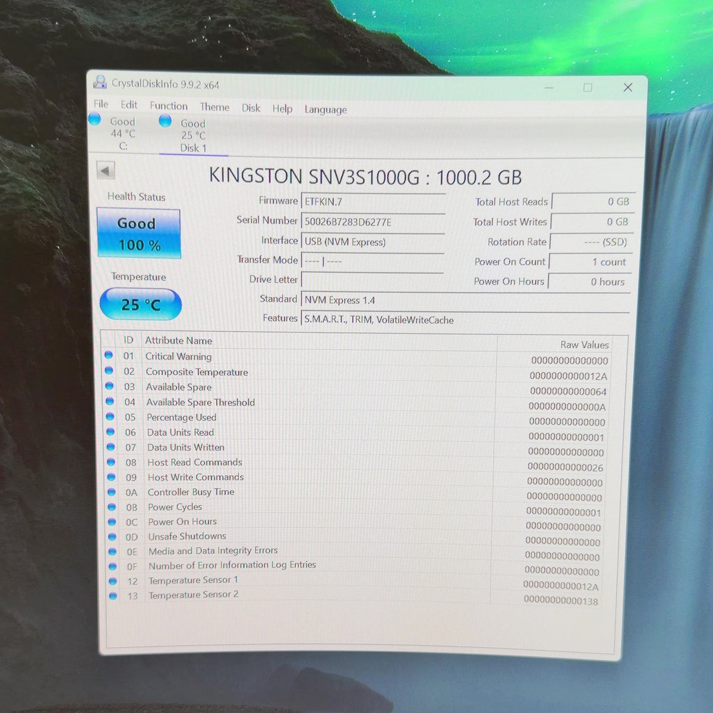713x713 pixels.
Task: Click the status dot for Host Write Commands
Action: pyautogui.click(x=111, y=477)
